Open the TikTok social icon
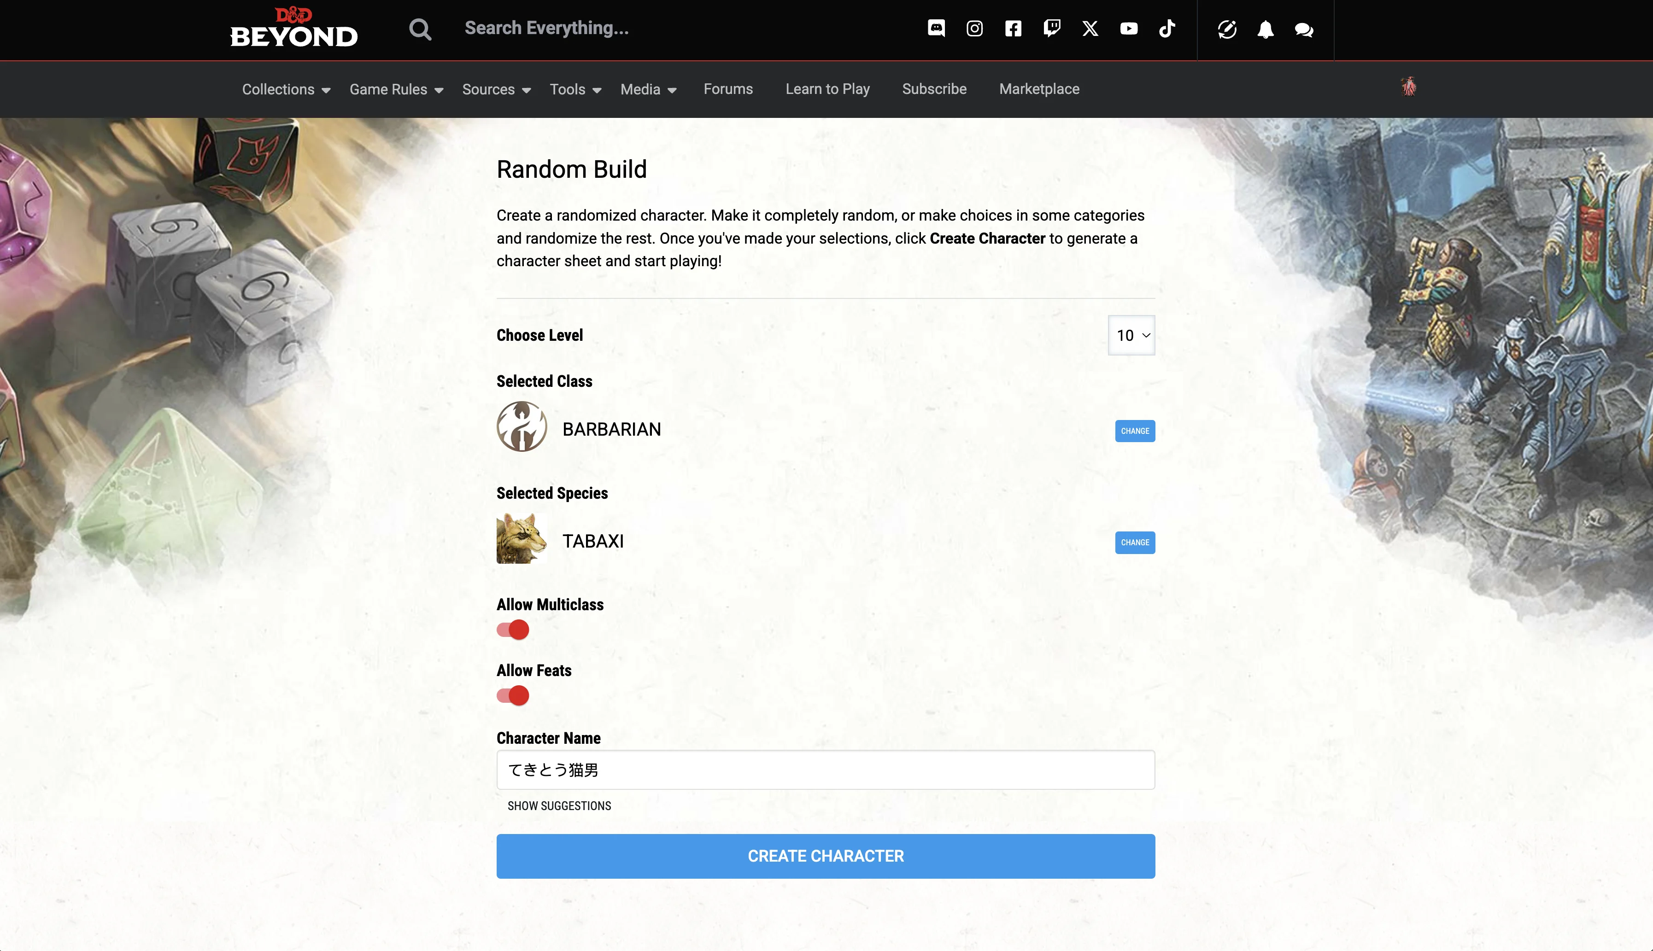The height and width of the screenshot is (951, 1653). tap(1167, 28)
